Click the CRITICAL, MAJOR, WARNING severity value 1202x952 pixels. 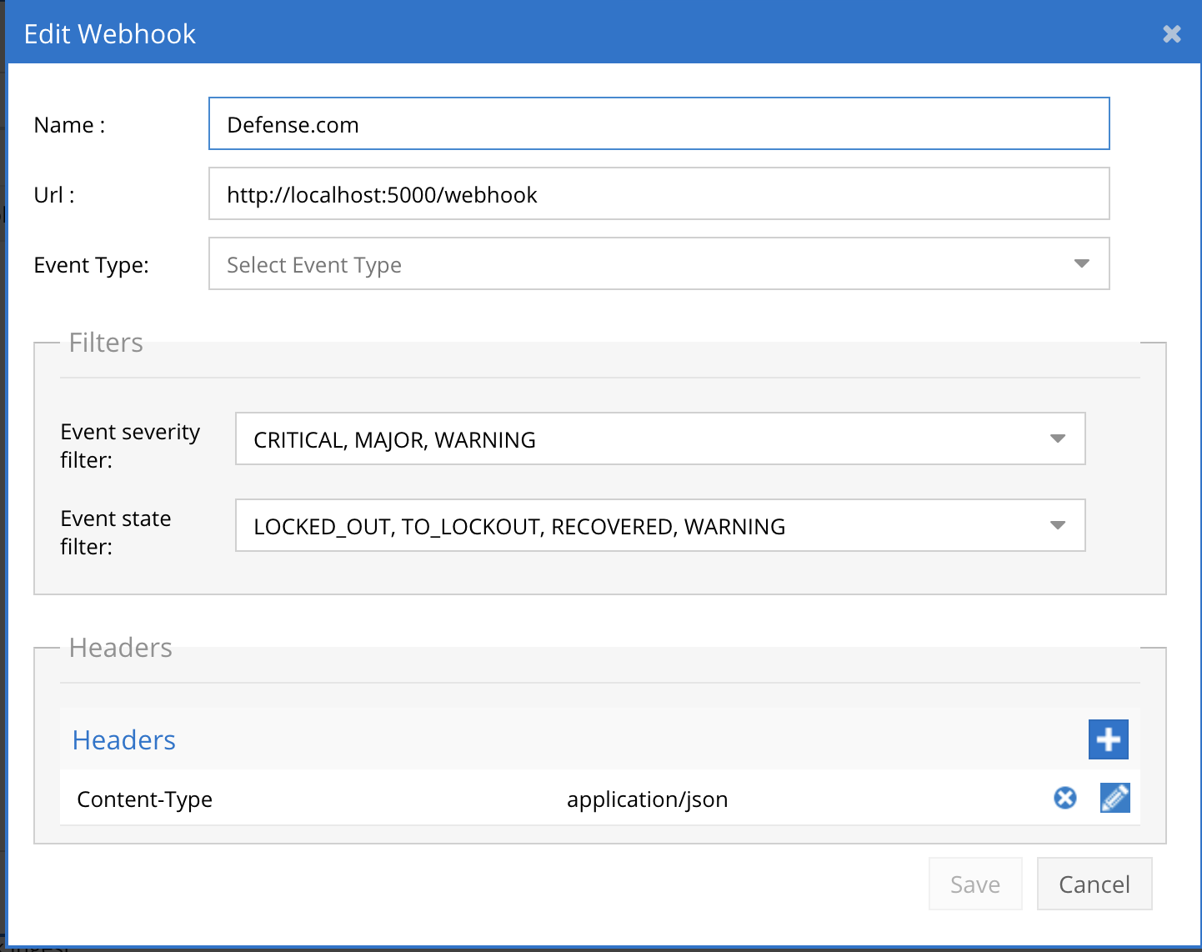point(394,440)
